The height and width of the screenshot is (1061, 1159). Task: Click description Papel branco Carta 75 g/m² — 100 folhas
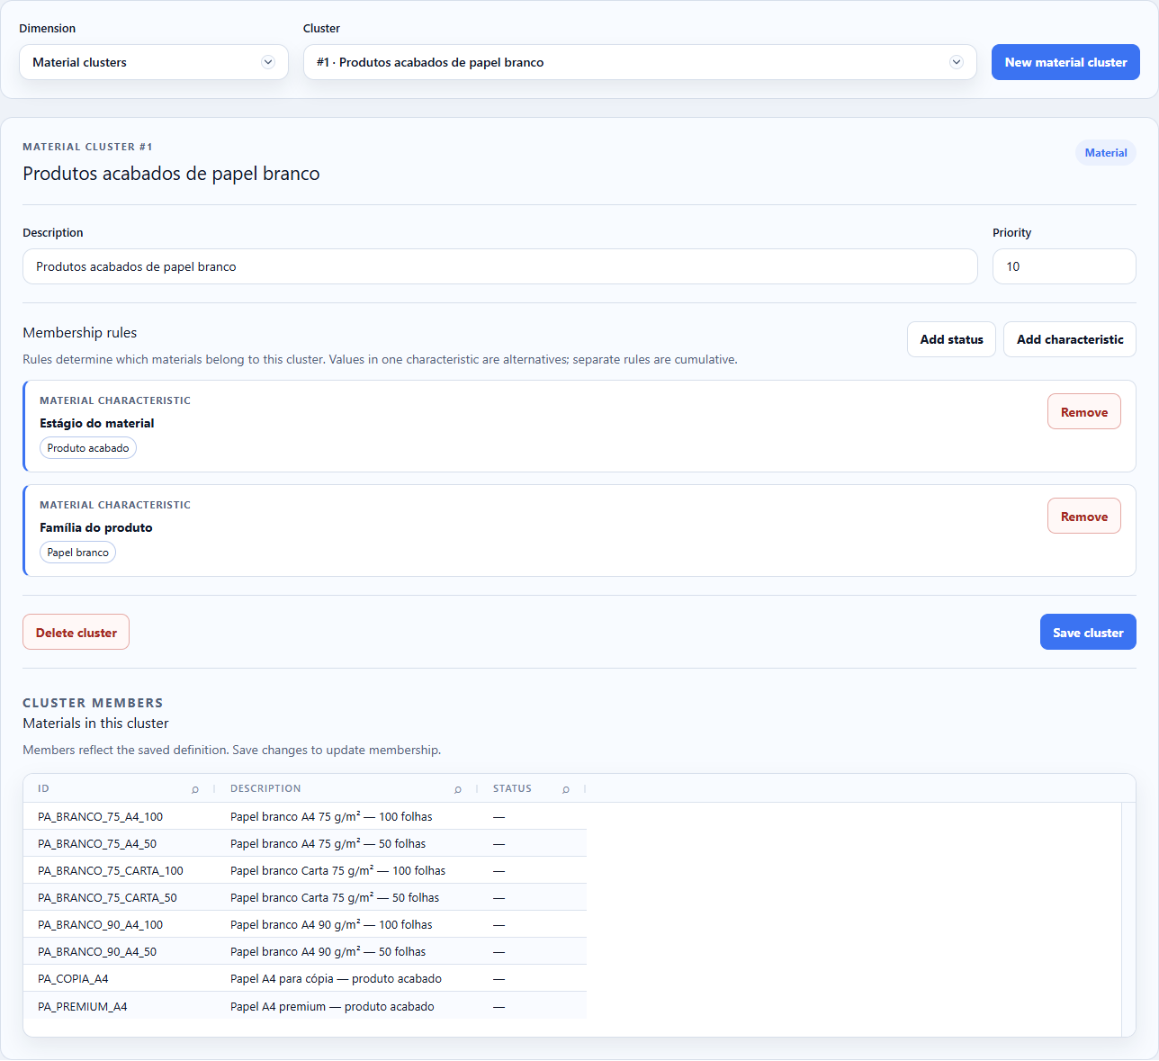pos(337,870)
